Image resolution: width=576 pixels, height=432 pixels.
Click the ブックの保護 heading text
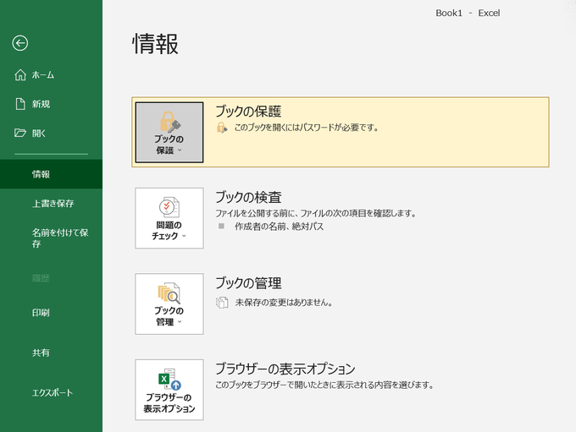click(248, 112)
